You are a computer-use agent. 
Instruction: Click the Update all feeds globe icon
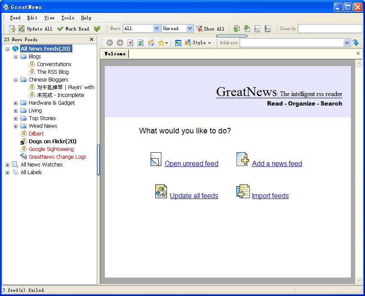pos(161,191)
